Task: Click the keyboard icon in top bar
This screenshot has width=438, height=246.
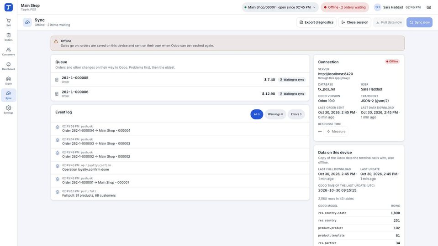Action: pos(429,7)
